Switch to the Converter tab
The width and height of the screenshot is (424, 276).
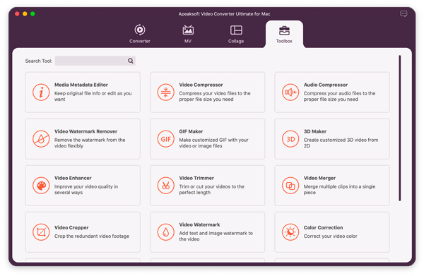140,34
